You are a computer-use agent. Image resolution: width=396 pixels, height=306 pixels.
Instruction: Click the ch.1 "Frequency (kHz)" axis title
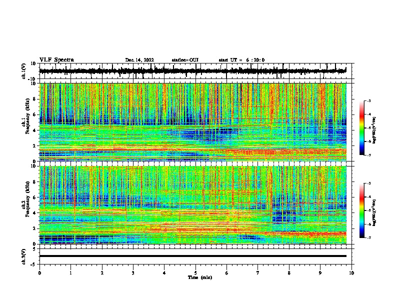click(27, 116)
